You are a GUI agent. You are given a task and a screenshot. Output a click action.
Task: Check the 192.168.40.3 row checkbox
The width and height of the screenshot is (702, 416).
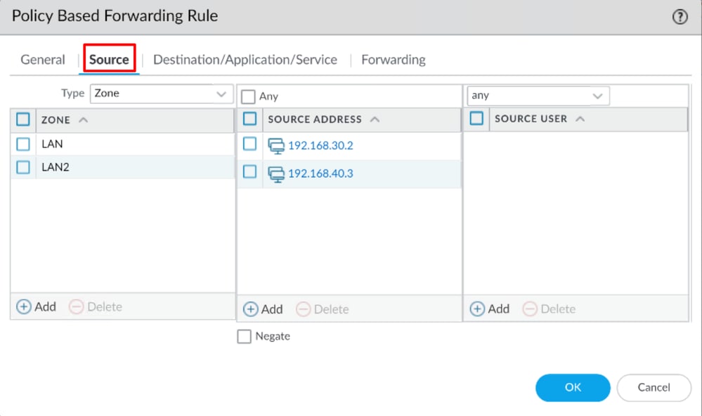(x=250, y=171)
